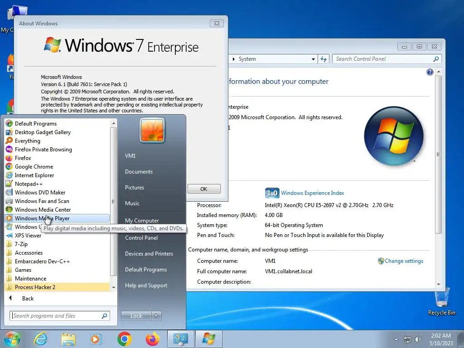This screenshot has width=464, height=348.
Task: Open the System window help icon
Action: pos(430,72)
